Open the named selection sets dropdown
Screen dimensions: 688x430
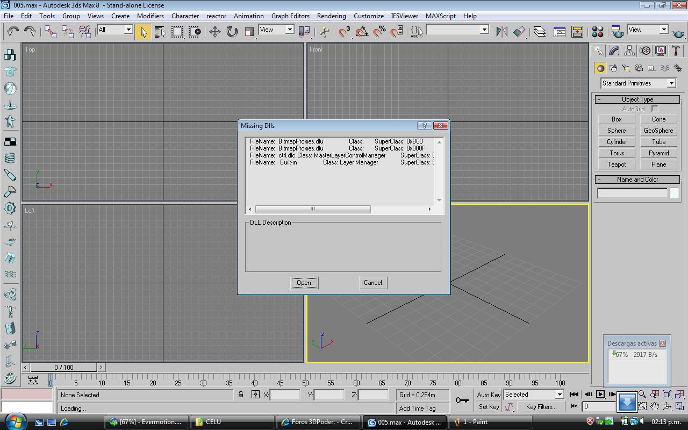[457, 30]
